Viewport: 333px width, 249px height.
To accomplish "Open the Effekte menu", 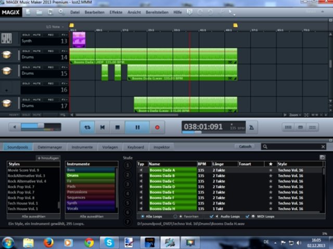I will (x=116, y=11).
